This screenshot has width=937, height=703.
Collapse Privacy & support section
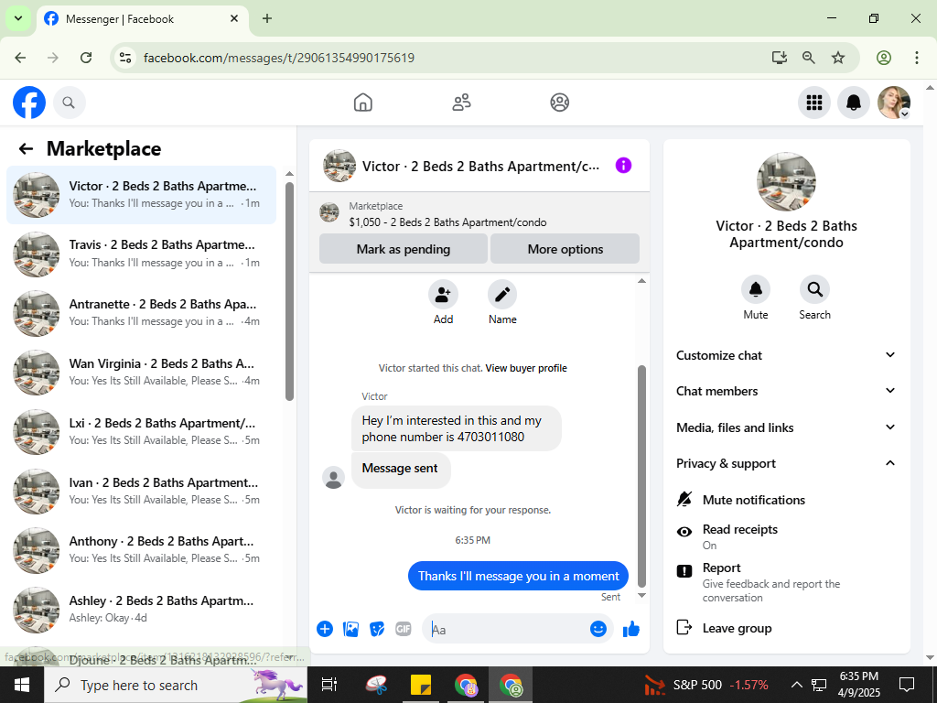pos(786,463)
